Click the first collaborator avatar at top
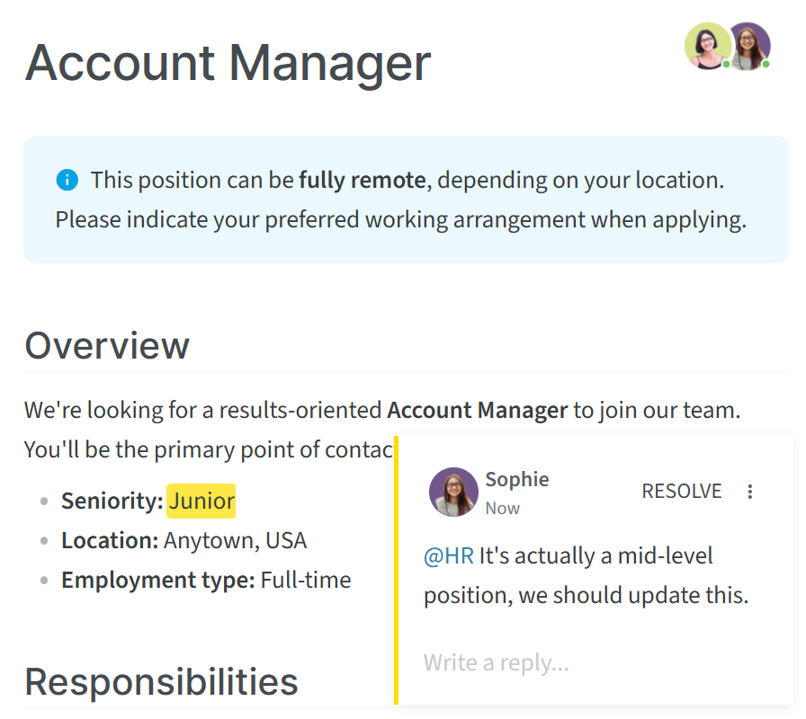The height and width of the screenshot is (719, 806). pos(708,46)
